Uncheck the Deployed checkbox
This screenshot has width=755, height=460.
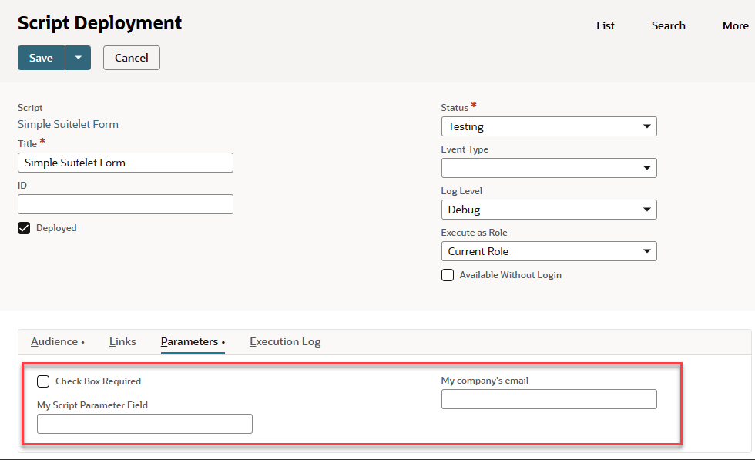tap(24, 228)
